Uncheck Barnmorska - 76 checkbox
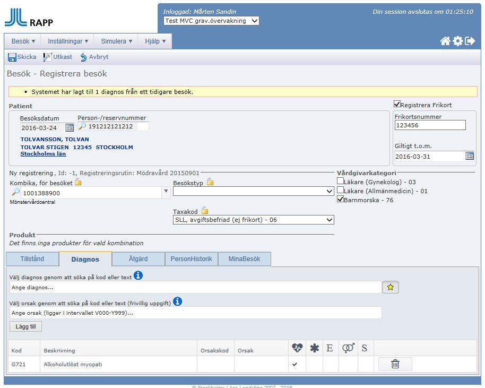The image size is (485, 388). point(340,199)
